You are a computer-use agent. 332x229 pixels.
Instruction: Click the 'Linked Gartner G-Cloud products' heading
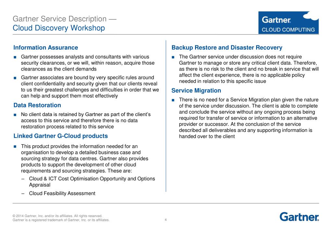[61, 136]
